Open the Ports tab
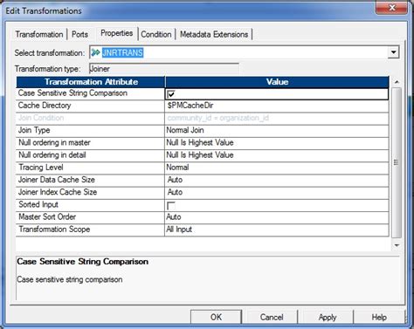The image size is (414, 329). click(x=79, y=34)
